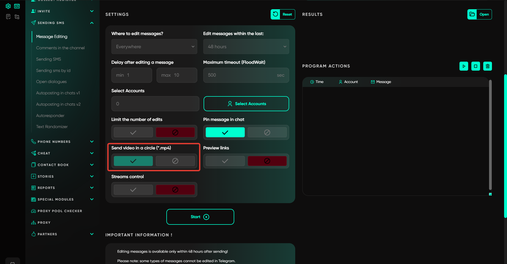
Task: Open Comments in the channel menu item
Action: point(60,48)
